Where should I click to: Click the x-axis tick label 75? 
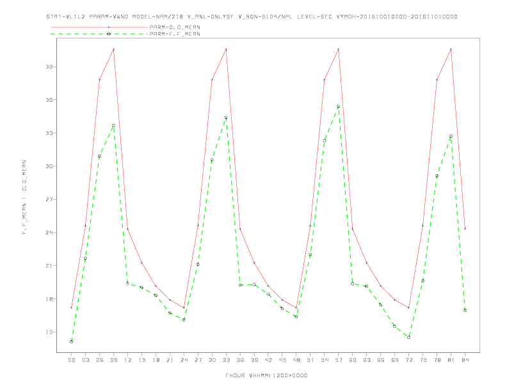click(x=423, y=360)
